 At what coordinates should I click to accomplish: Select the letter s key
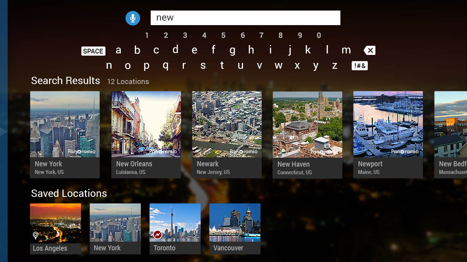coord(203,65)
